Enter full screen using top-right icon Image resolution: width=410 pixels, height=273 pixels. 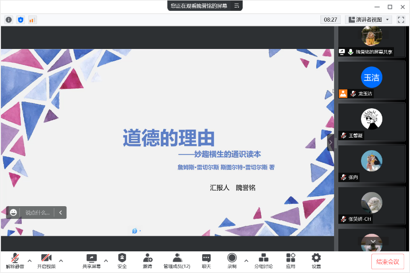[401, 20]
